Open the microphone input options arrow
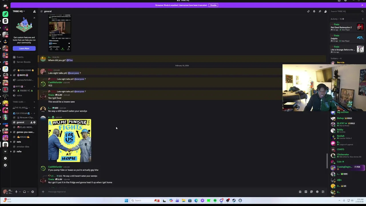The height and width of the screenshot is (206, 366). (x=20, y=192)
